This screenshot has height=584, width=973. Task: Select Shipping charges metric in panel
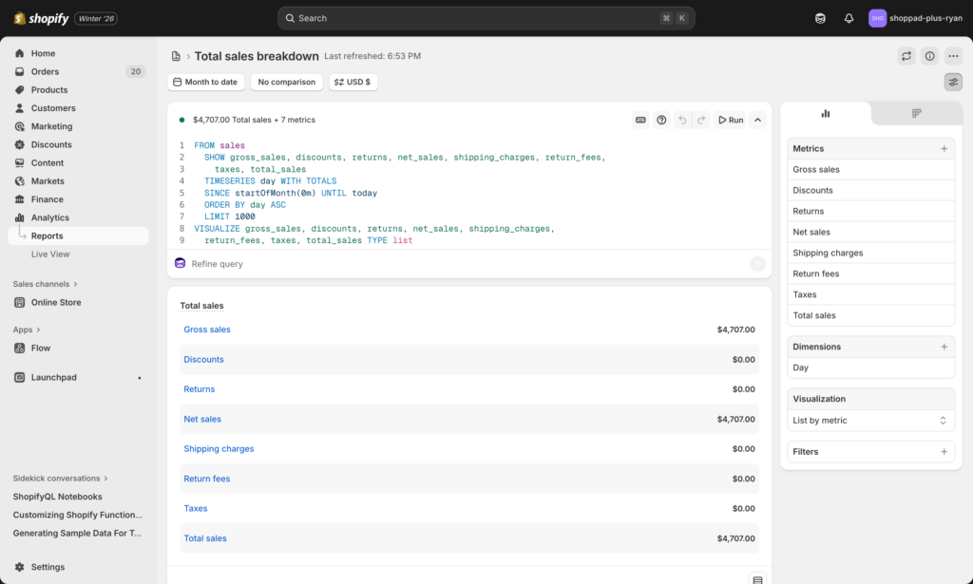coord(870,253)
